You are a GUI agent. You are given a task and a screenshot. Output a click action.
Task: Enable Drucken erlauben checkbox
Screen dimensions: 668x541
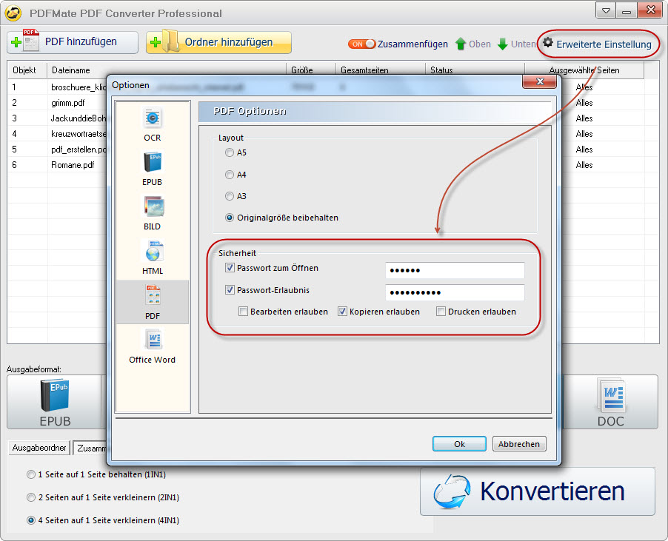coord(441,312)
